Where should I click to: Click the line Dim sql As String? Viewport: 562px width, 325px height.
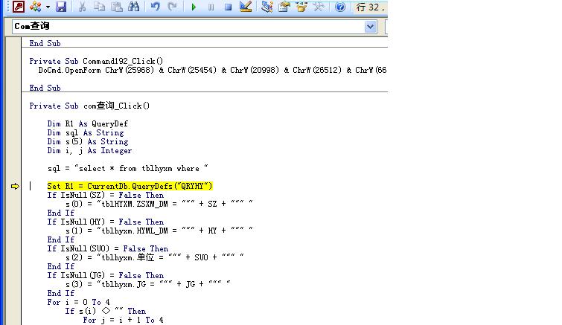pos(86,133)
